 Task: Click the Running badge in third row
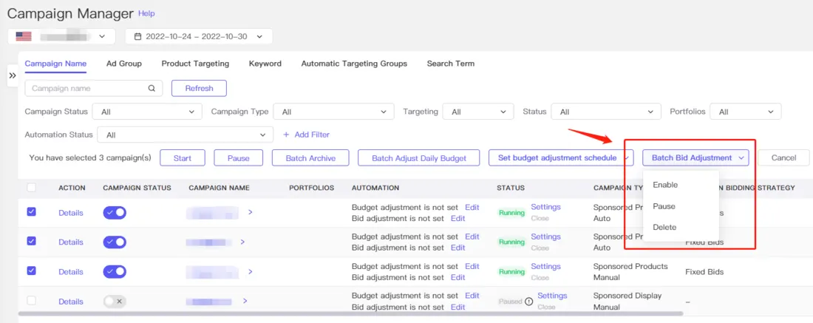point(511,272)
